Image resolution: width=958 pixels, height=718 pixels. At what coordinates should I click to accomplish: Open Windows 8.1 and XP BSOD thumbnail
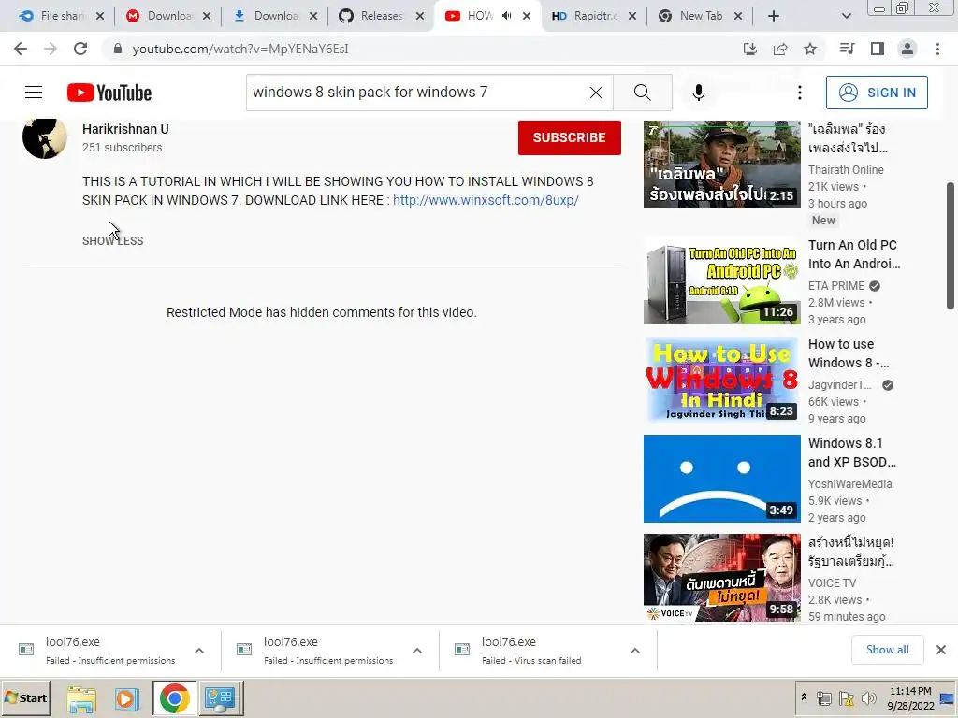pos(721,479)
